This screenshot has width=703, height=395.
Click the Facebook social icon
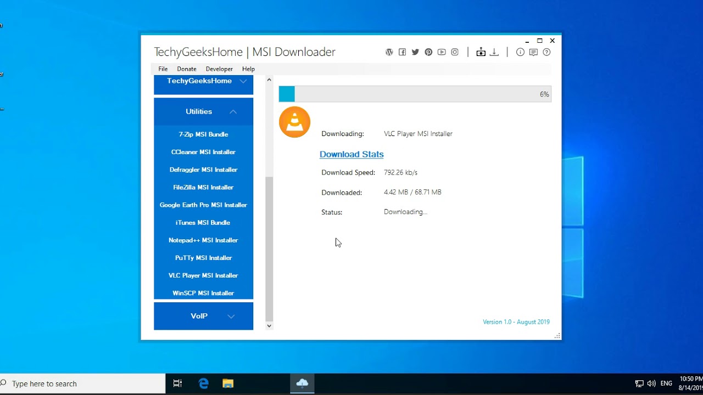click(x=402, y=52)
